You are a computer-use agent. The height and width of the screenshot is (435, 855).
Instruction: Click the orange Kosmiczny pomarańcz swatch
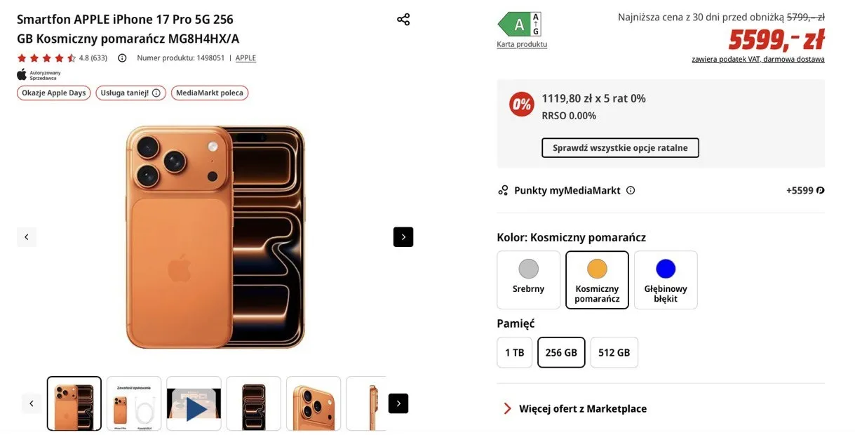pos(597,269)
